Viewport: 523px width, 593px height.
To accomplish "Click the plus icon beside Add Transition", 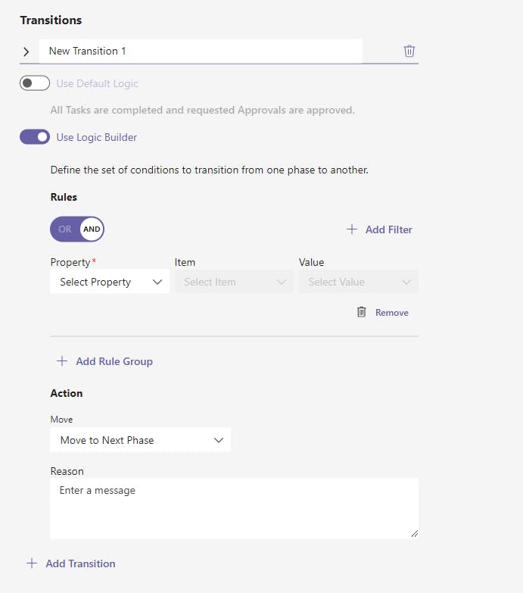I will pyautogui.click(x=32, y=563).
